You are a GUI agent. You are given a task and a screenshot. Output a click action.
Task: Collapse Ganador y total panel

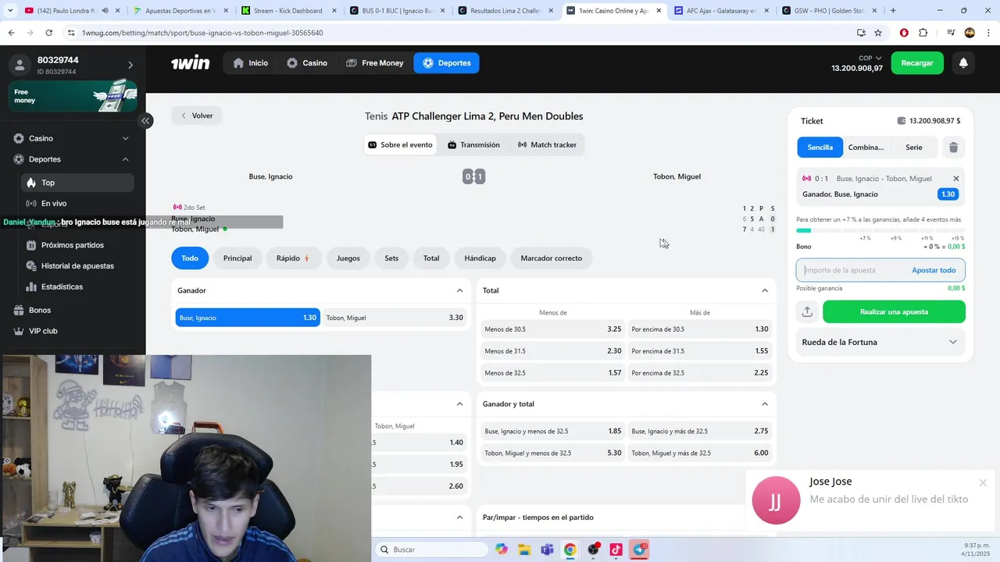765,404
